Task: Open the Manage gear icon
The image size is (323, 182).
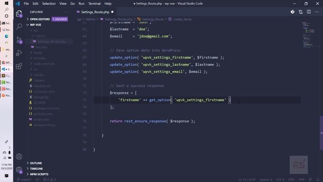Action: pos(19,170)
